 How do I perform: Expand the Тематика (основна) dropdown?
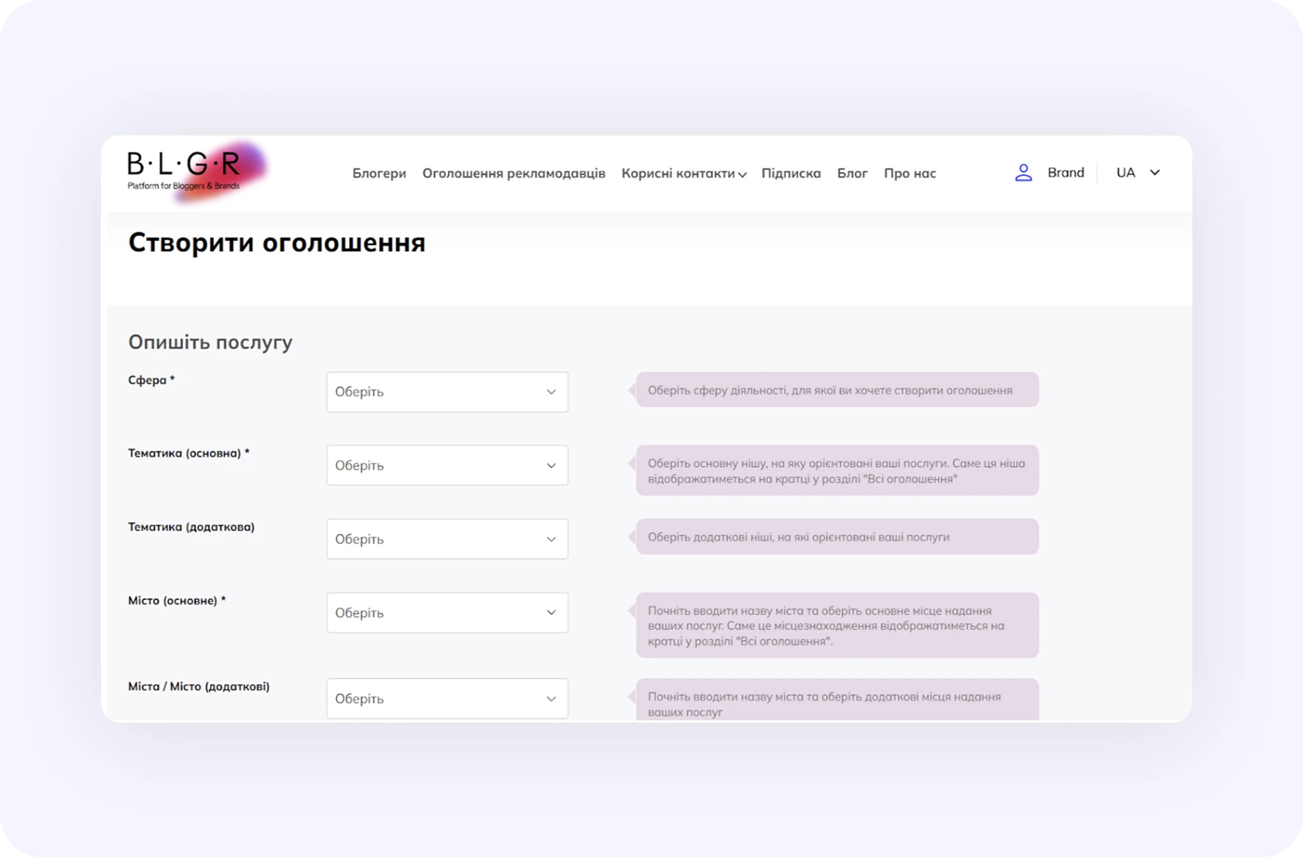pyautogui.click(x=447, y=465)
